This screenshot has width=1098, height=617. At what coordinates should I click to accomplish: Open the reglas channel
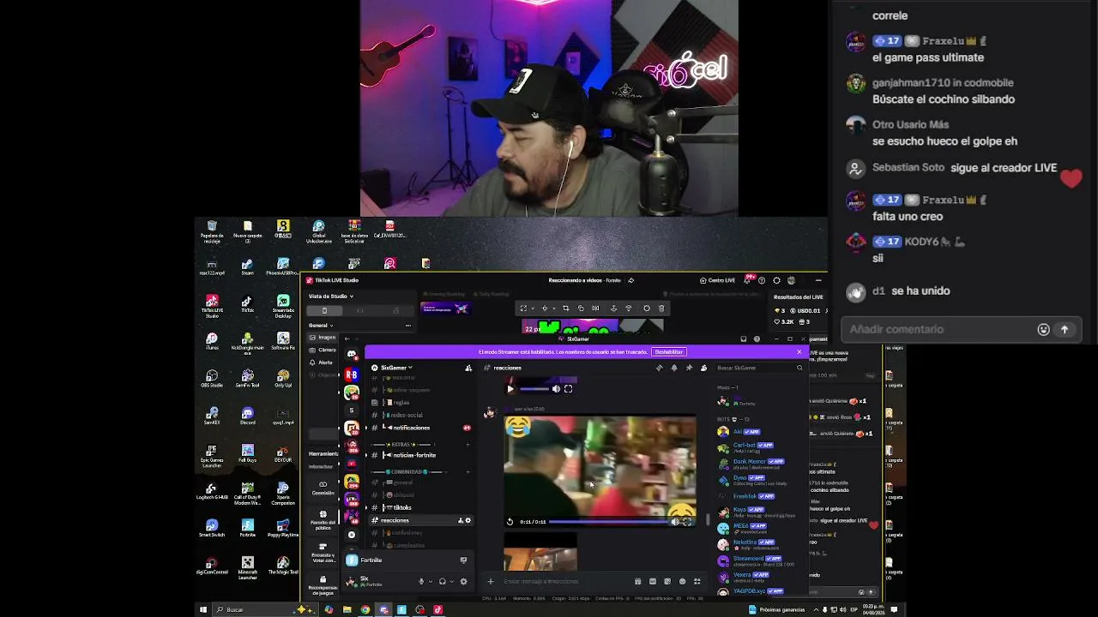401,403
